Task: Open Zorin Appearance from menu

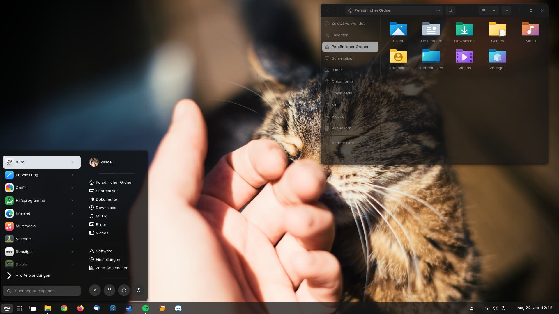Action: pos(112,268)
